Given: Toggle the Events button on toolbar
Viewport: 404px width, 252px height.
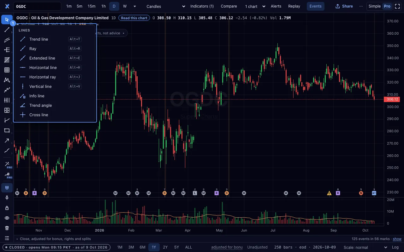Looking at the screenshot, I should pyautogui.click(x=315, y=6).
